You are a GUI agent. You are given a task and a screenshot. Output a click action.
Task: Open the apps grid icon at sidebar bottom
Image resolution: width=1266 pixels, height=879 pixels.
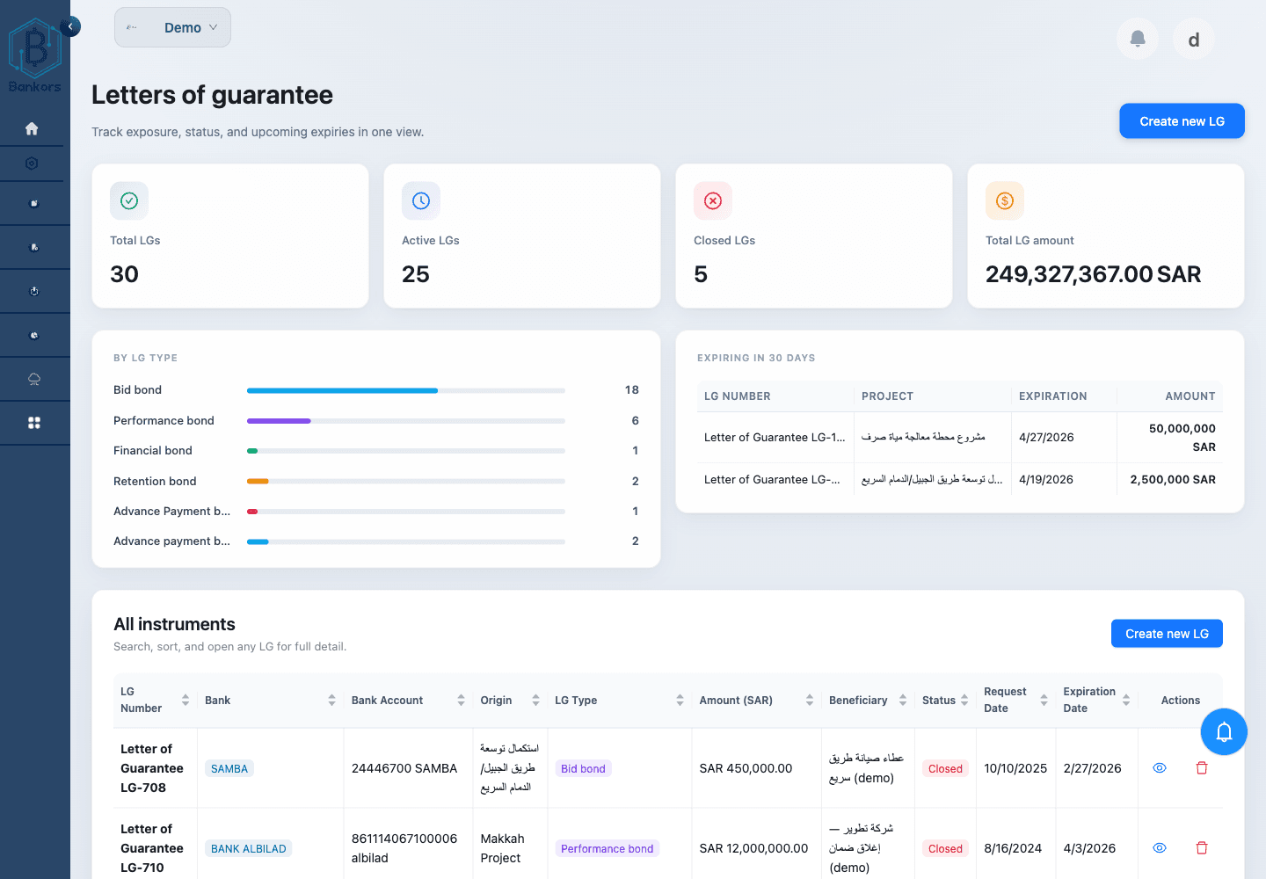[33, 422]
